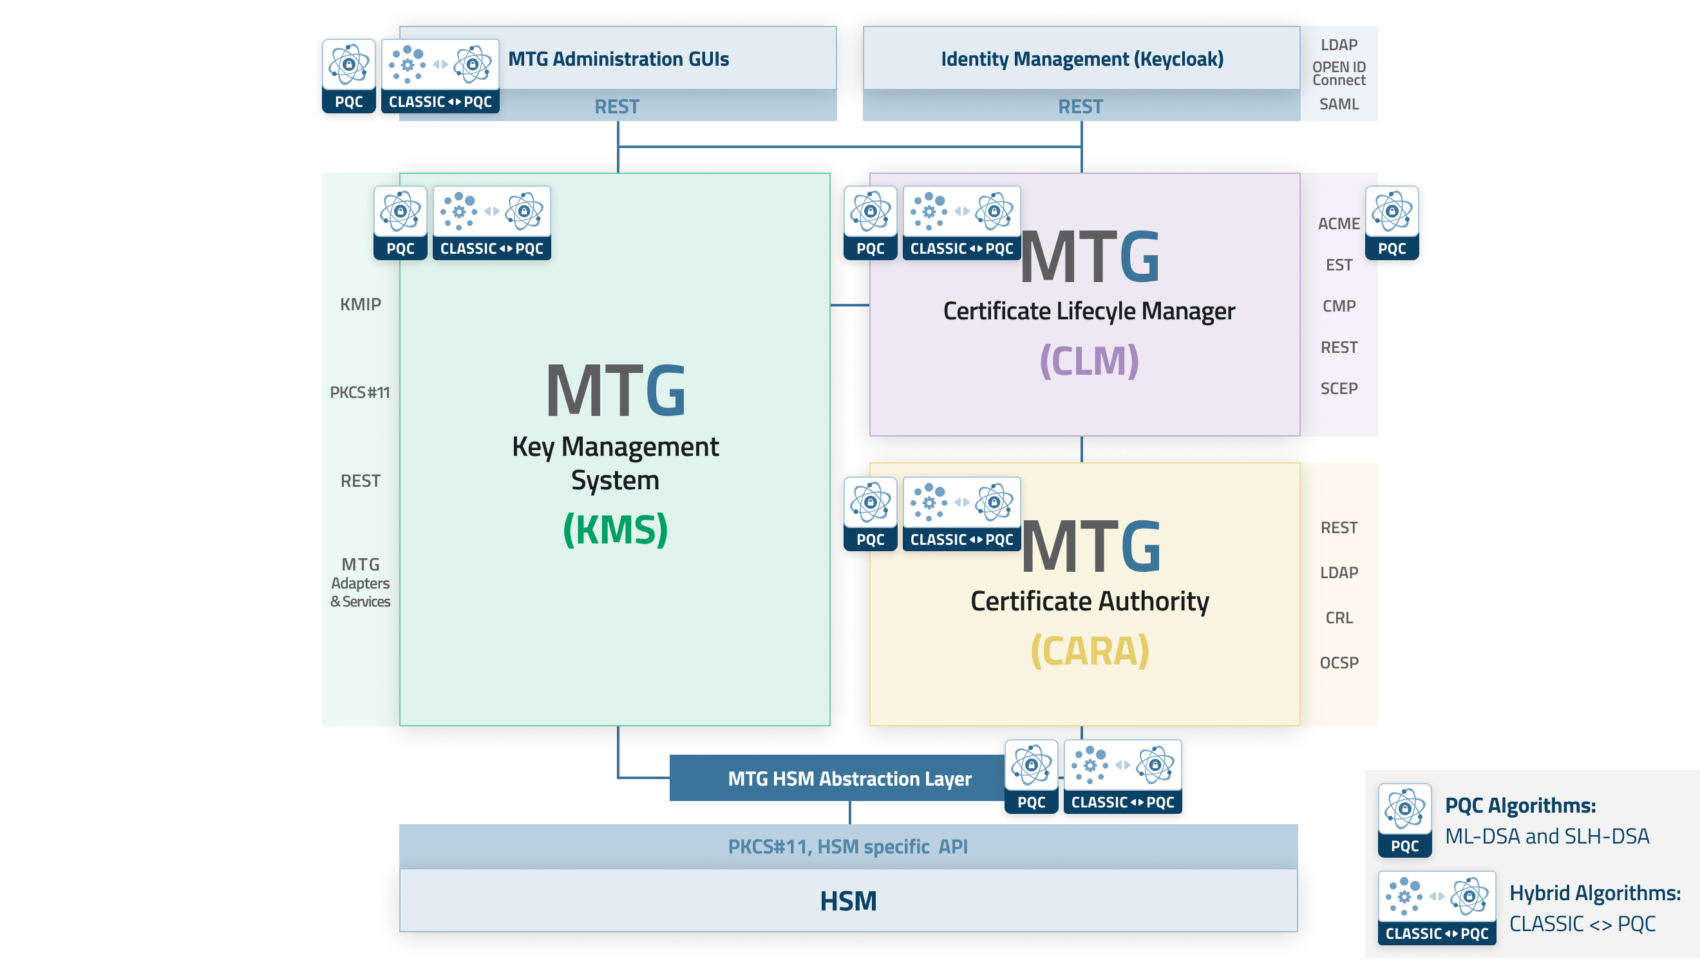Viewport: 1700px width, 962px height.
Task: Click the OPEN ID Connect label
Action: (1339, 73)
